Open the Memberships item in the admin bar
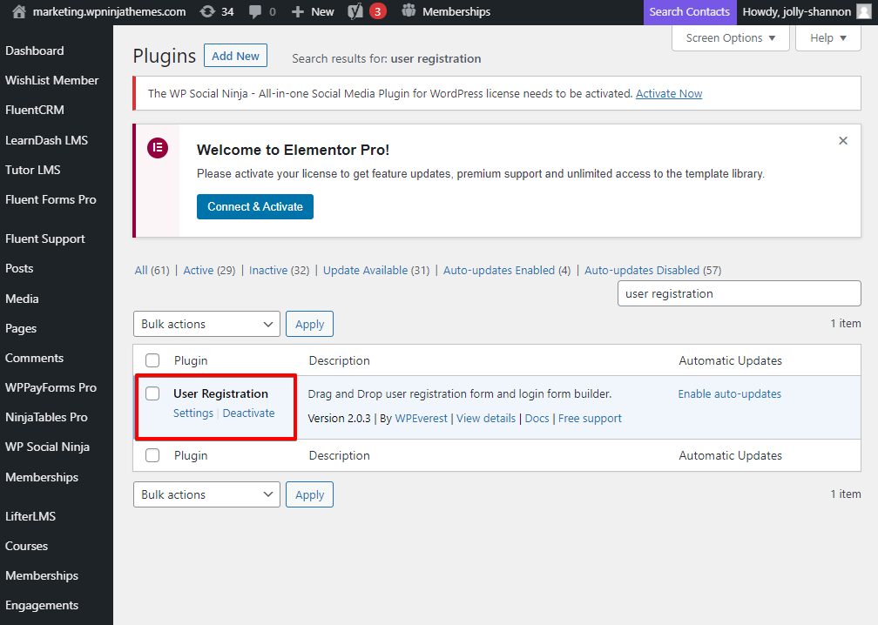The width and height of the screenshot is (878, 625). point(456,11)
